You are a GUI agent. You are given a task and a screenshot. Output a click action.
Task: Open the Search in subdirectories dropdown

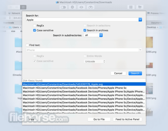[x=93, y=35]
